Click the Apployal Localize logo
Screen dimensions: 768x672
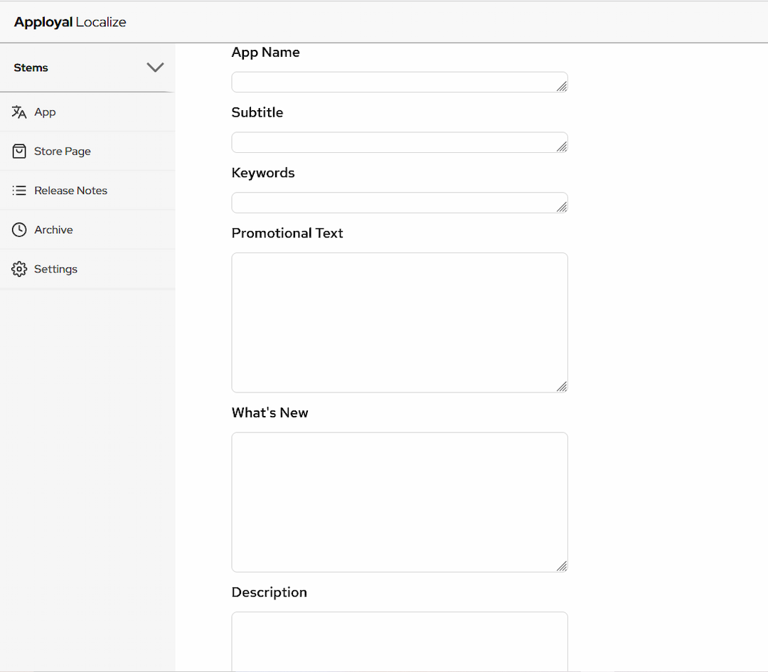(70, 22)
